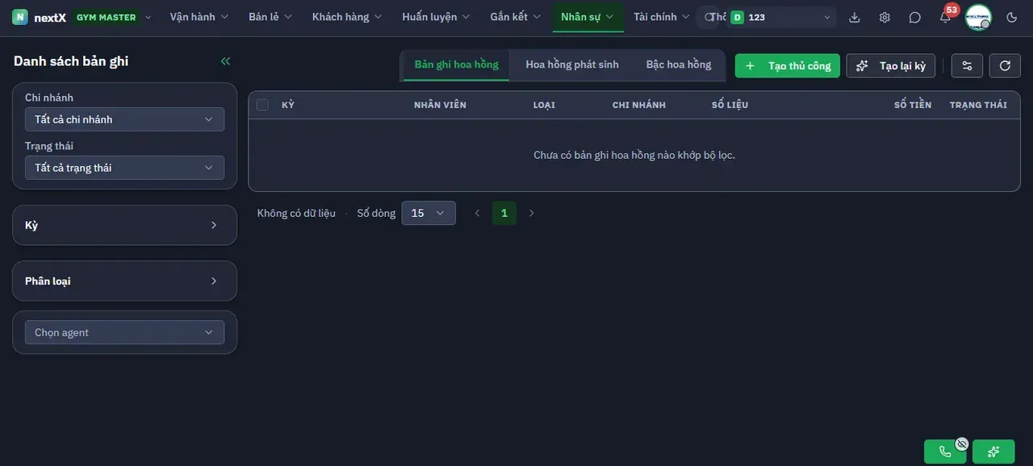This screenshot has width=1033, height=466.
Task: Click the CHI NHÁNH column header
Action: tap(639, 105)
